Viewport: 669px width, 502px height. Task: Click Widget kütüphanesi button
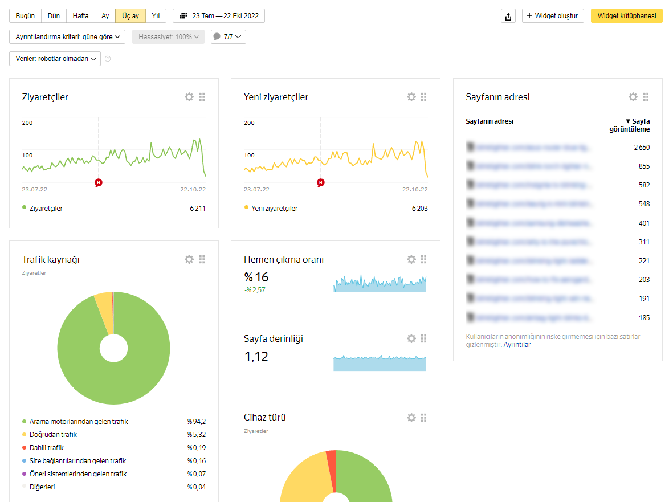point(626,16)
